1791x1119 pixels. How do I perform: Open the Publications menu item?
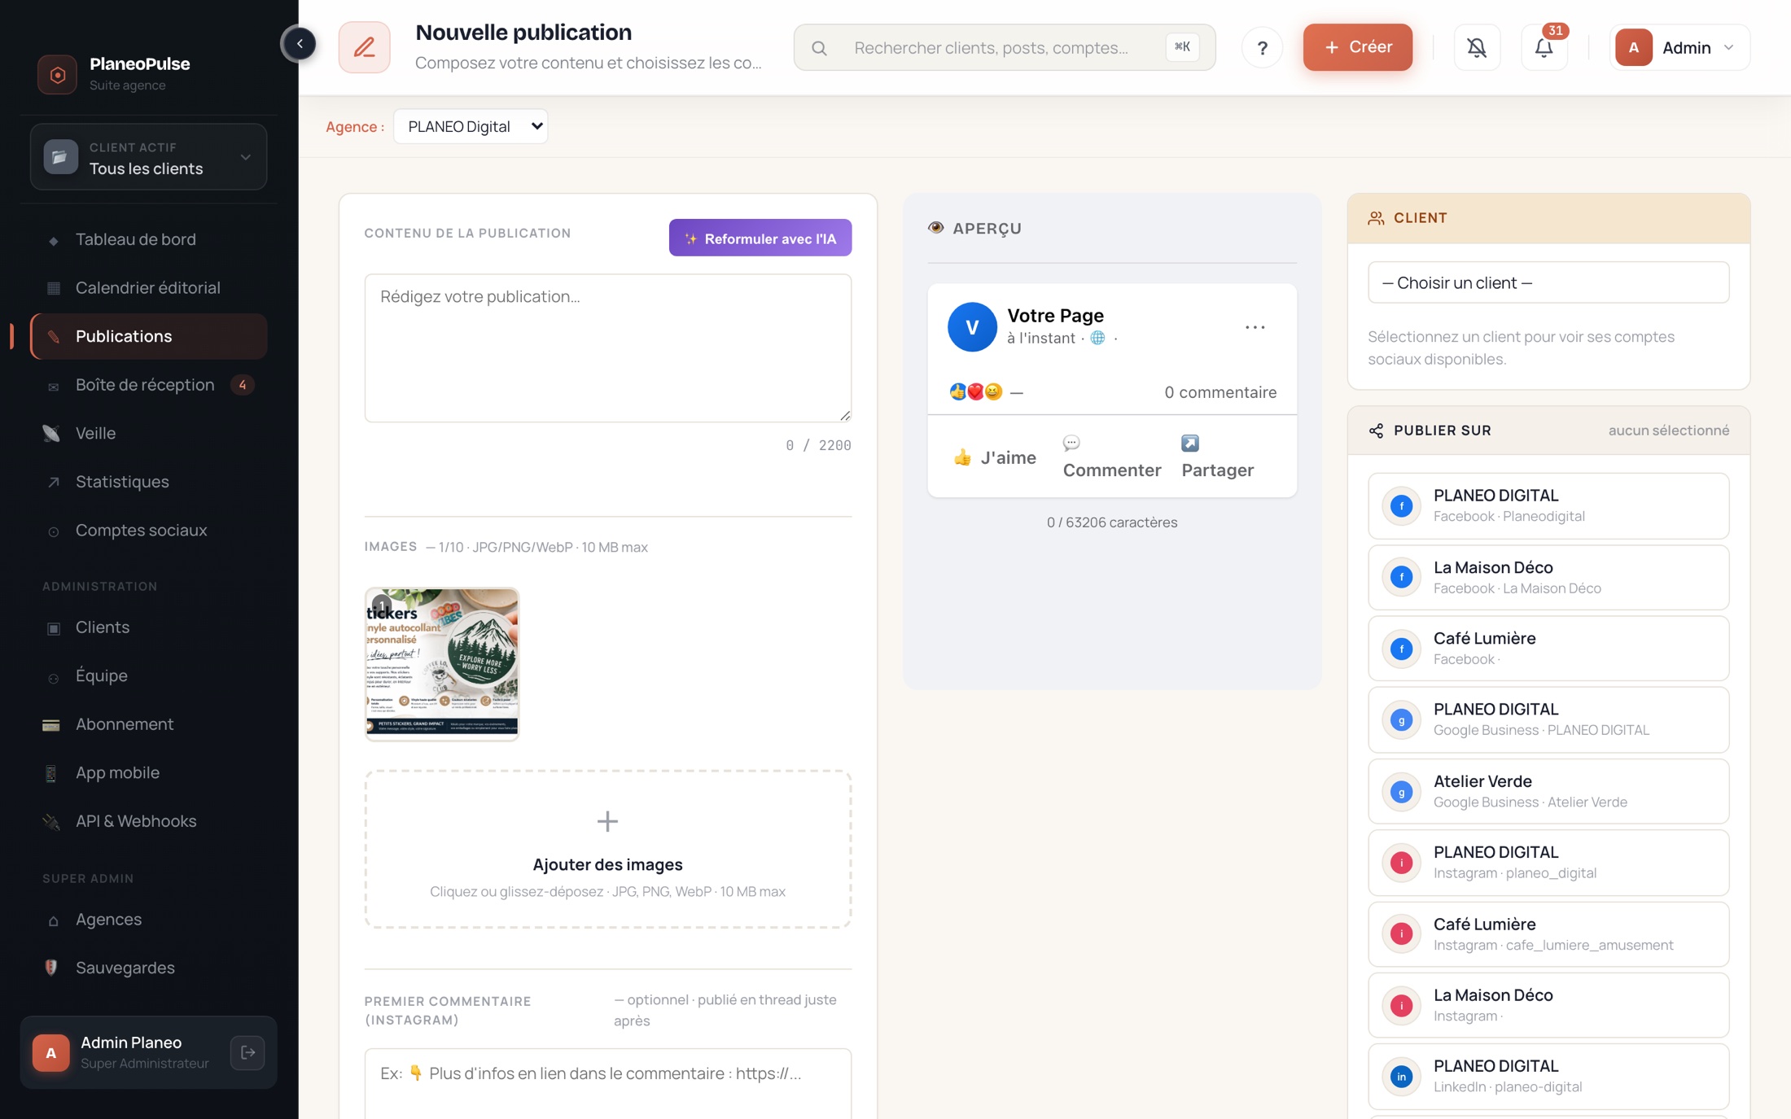coord(148,336)
